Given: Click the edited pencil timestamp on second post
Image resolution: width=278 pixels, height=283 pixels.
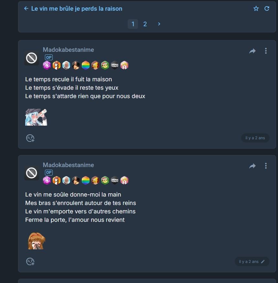Looking at the screenshot, I should [x=252, y=262].
